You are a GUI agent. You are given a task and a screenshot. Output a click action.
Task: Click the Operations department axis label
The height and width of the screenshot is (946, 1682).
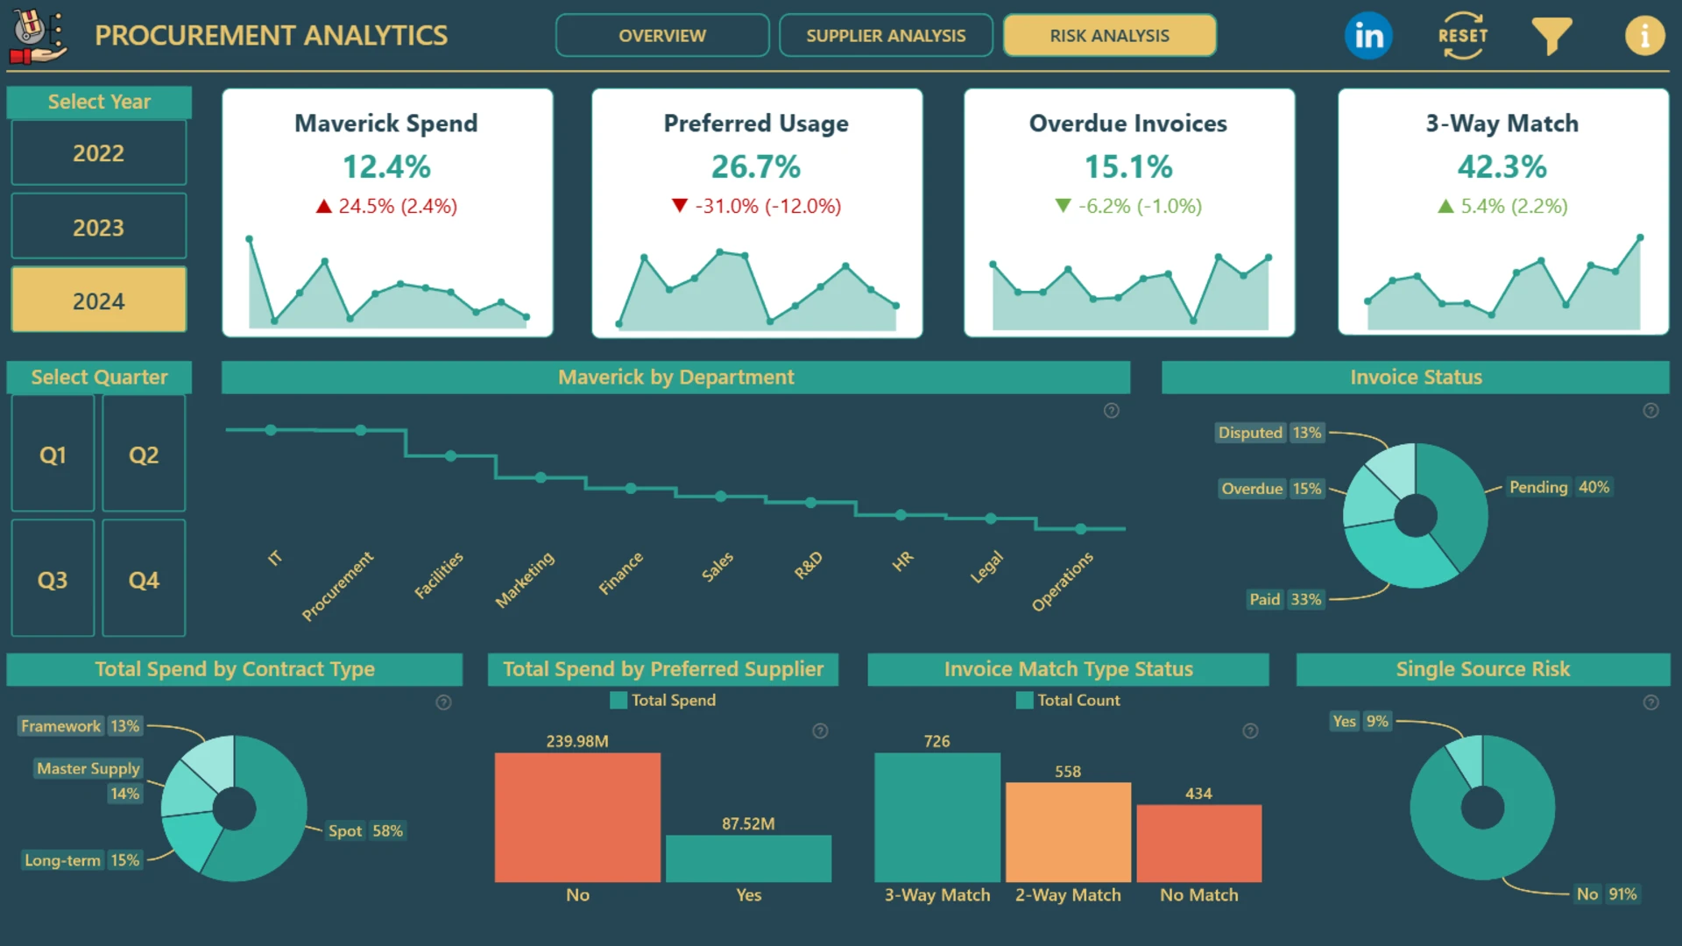click(x=1063, y=582)
